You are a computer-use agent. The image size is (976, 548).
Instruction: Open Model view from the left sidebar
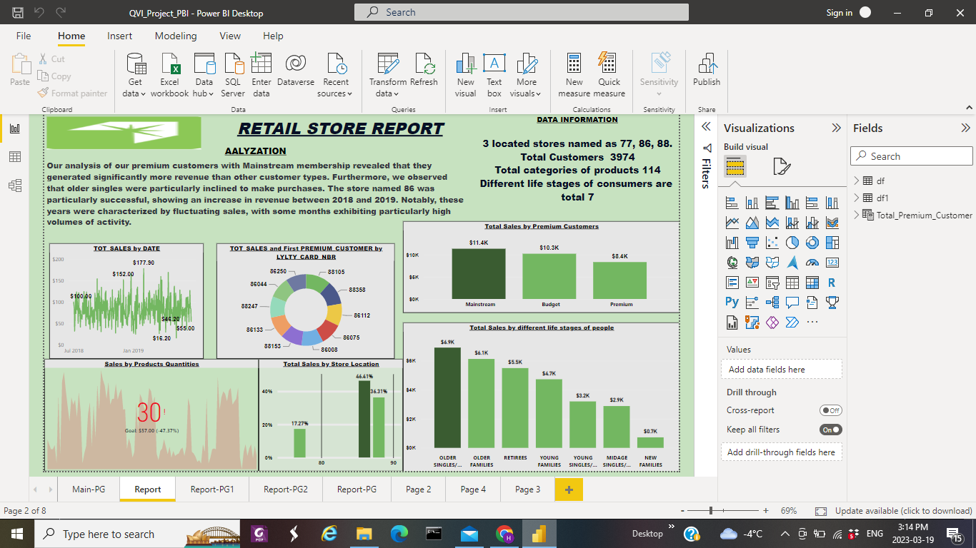14,185
